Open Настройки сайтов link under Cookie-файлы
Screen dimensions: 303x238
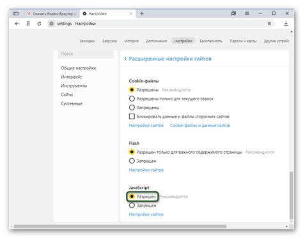[146, 126]
